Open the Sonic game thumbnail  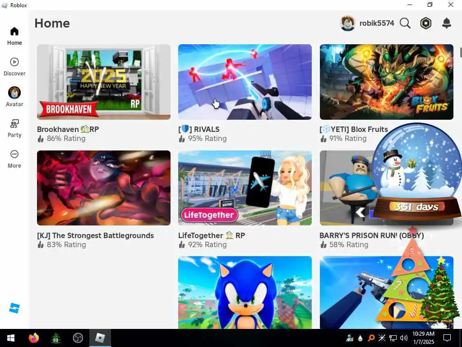tap(245, 292)
